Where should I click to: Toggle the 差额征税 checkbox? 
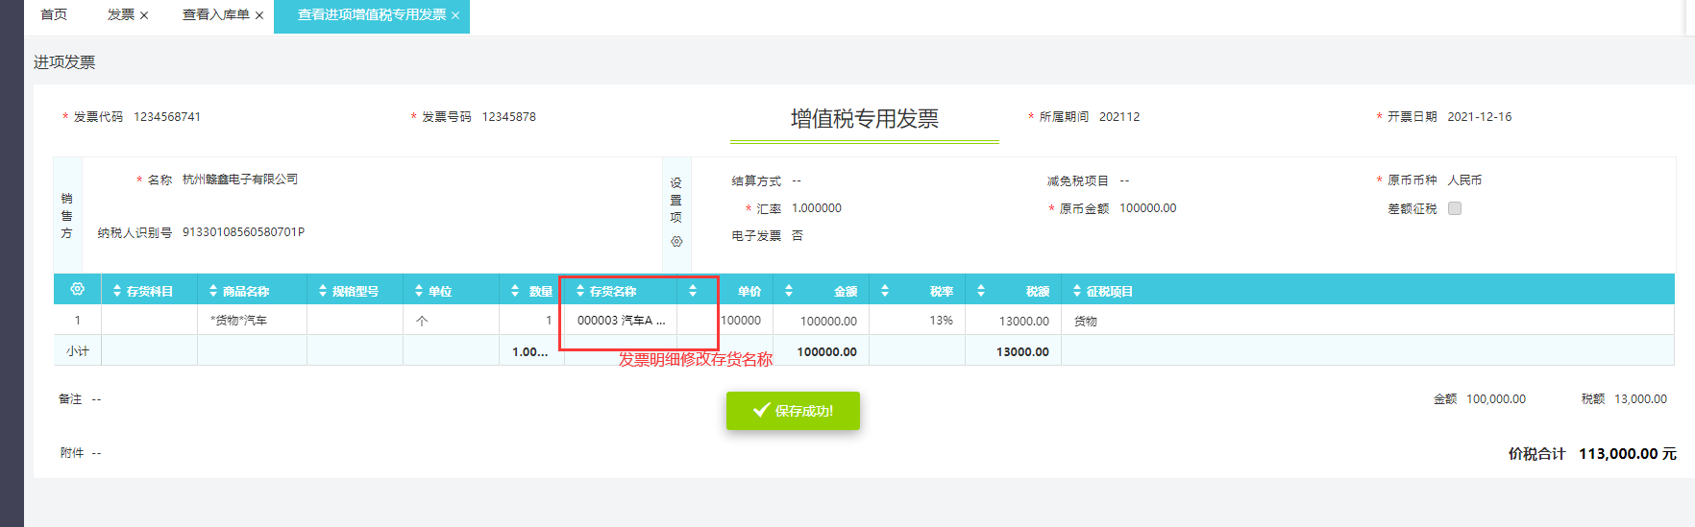click(x=1455, y=208)
